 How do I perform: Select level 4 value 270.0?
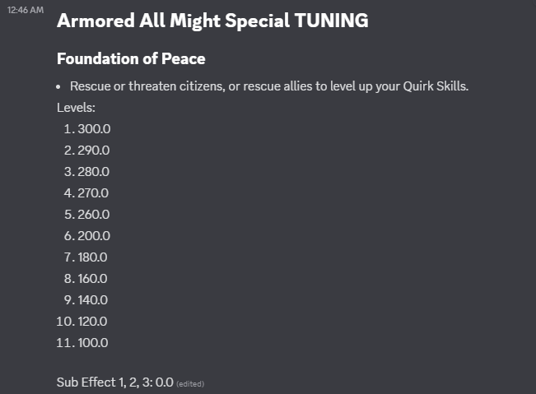[93, 193]
